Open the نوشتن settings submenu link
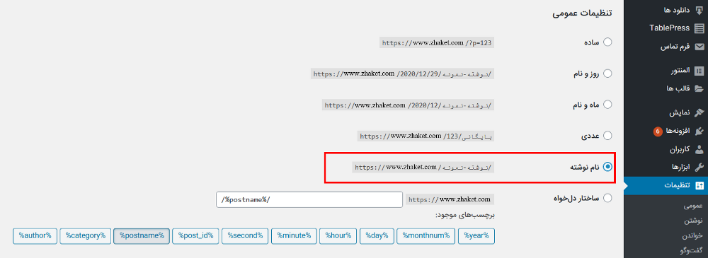 tap(694, 221)
